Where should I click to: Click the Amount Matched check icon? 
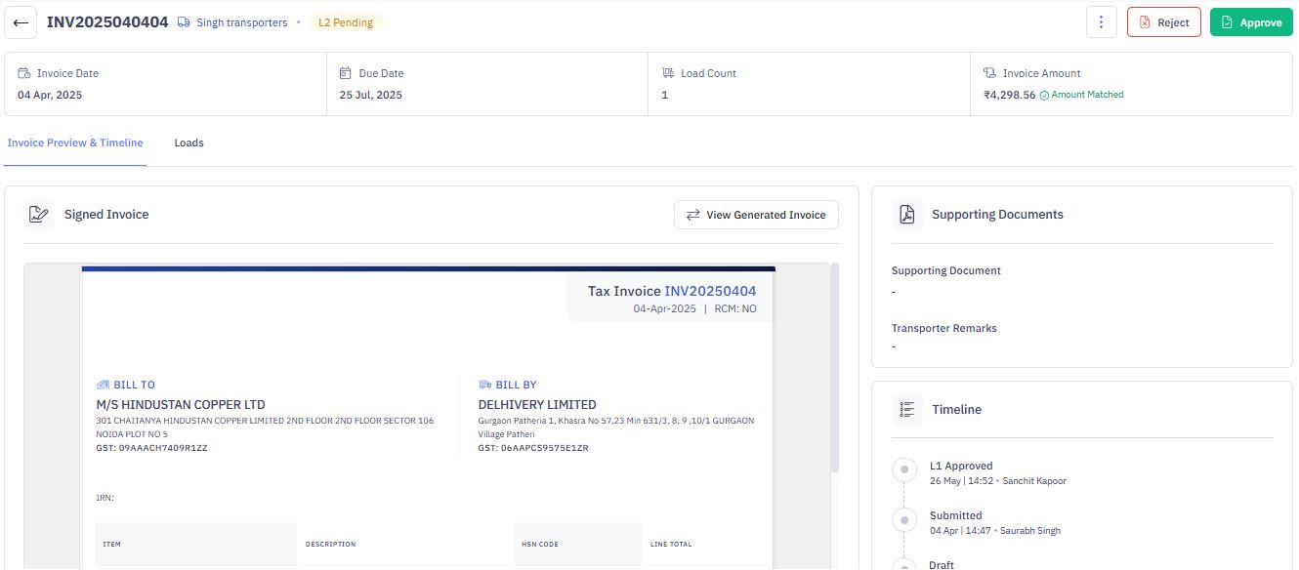click(x=1044, y=96)
